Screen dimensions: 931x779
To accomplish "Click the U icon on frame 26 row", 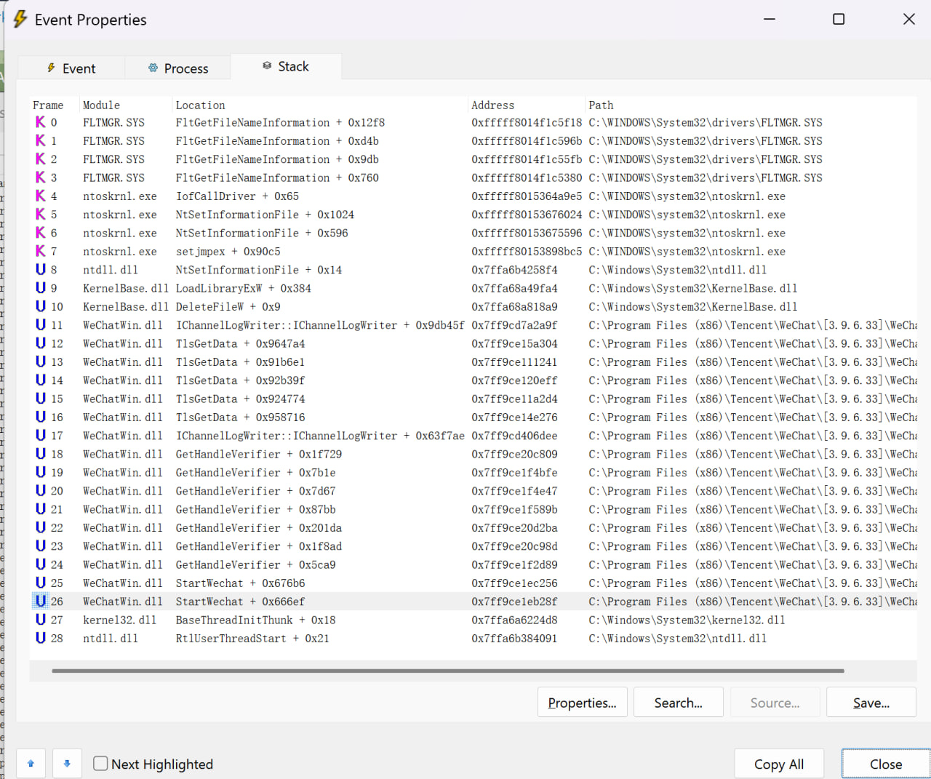I will click(x=41, y=601).
